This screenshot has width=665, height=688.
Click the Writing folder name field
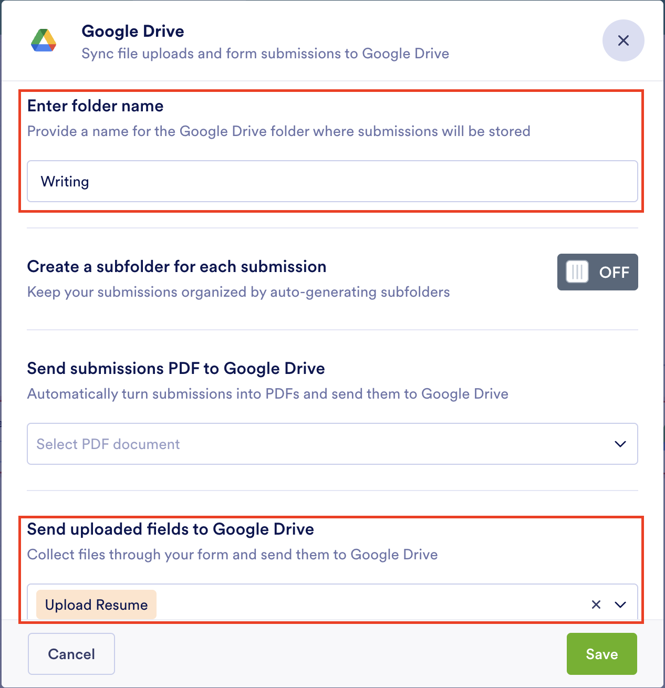(x=332, y=181)
